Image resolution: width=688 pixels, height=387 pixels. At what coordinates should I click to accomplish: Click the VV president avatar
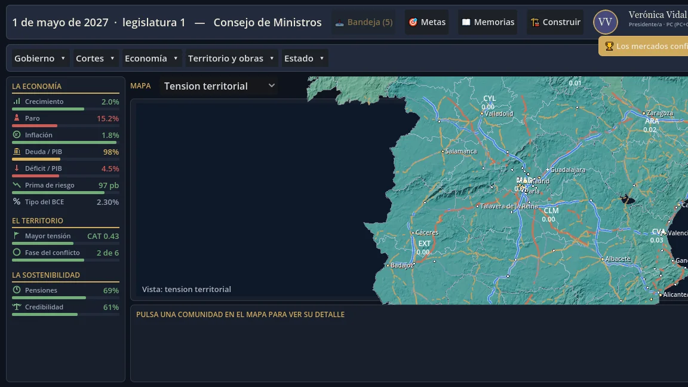(x=606, y=22)
